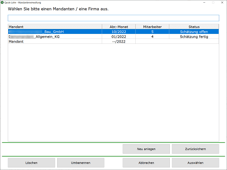Close the Mandantenverwaltung window
The image size is (227, 170).
tap(222, 2)
